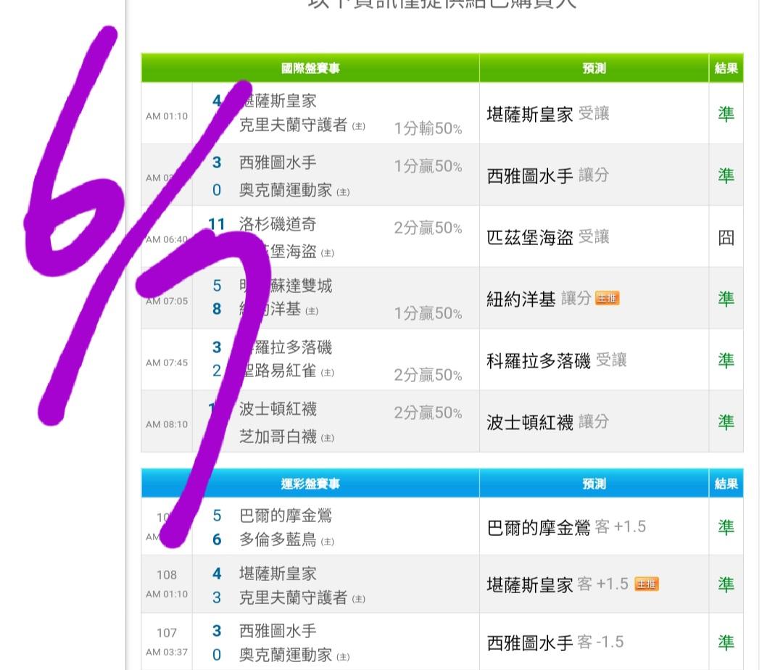Click the 準 result for 堪薩斯皇家 受讓
Viewport: 783px width, 670px height.
pyautogui.click(x=726, y=115)
